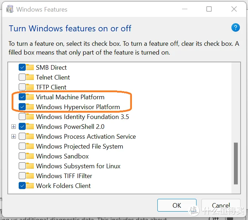
Task: Expand the Windows Process Activation Service node
Action: pyautogui.click(x=14, y=136)
